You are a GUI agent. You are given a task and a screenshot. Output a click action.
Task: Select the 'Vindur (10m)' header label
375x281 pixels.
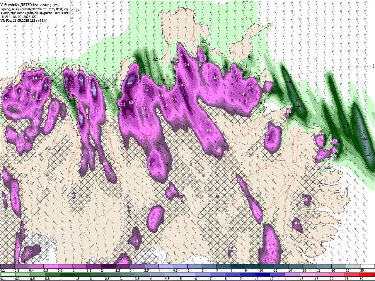pyautogui.click(x=50, y=5)
